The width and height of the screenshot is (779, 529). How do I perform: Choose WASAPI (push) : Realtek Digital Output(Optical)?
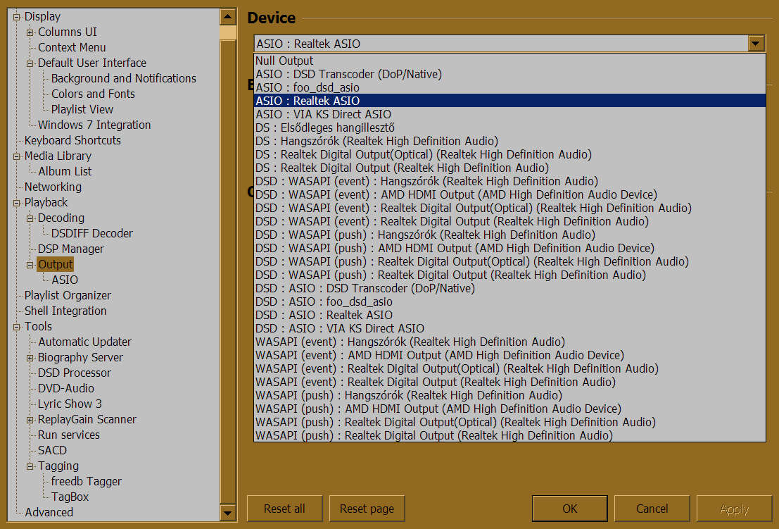[509, 423]
